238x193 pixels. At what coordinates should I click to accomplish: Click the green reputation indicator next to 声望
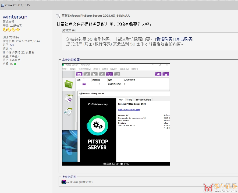(15, 64)
